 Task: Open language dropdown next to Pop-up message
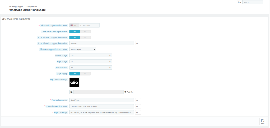tap(138, 112)
